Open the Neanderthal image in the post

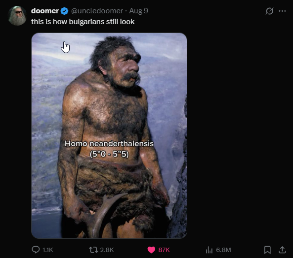[x=109, y=136]
